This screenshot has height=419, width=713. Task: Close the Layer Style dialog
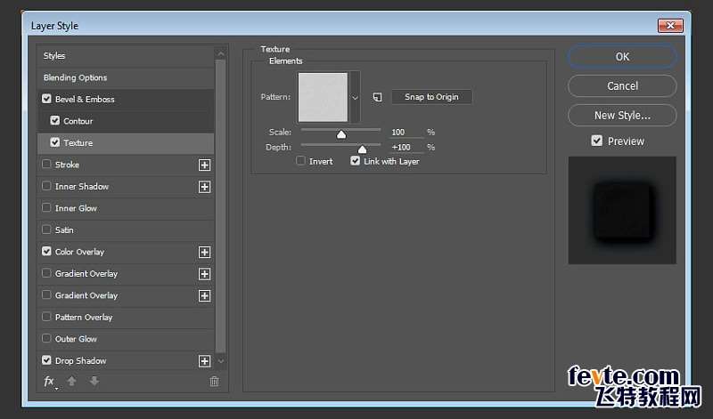[x=670, y=26]
